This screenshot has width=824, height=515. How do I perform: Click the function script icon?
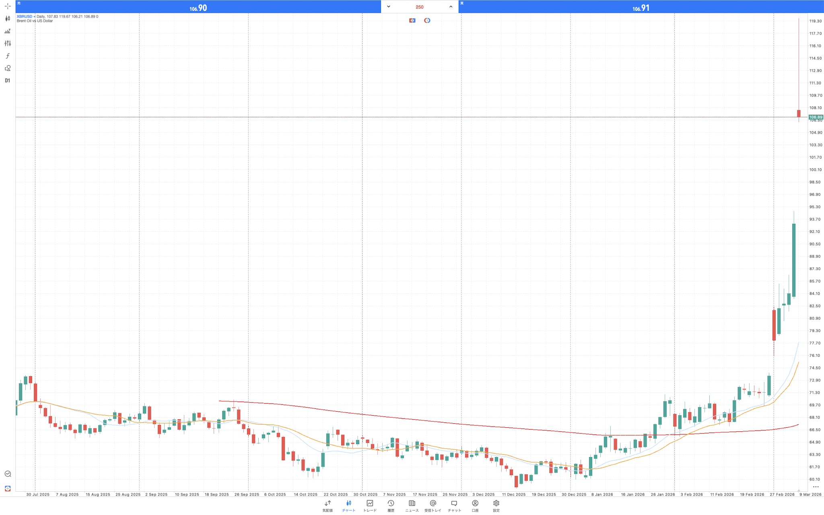pyautogui.click(x=8, y=56)
